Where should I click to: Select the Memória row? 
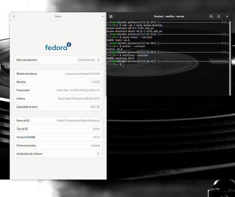[x=58, y=82]
